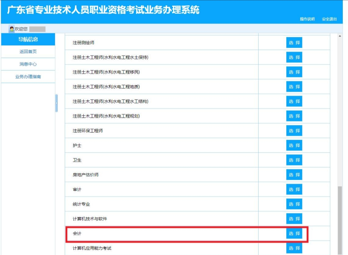Image resolution: width=348 pixels, height=255 pixels.
Task: Choose 选择 next to 统计专业
Action: [294, 204]
